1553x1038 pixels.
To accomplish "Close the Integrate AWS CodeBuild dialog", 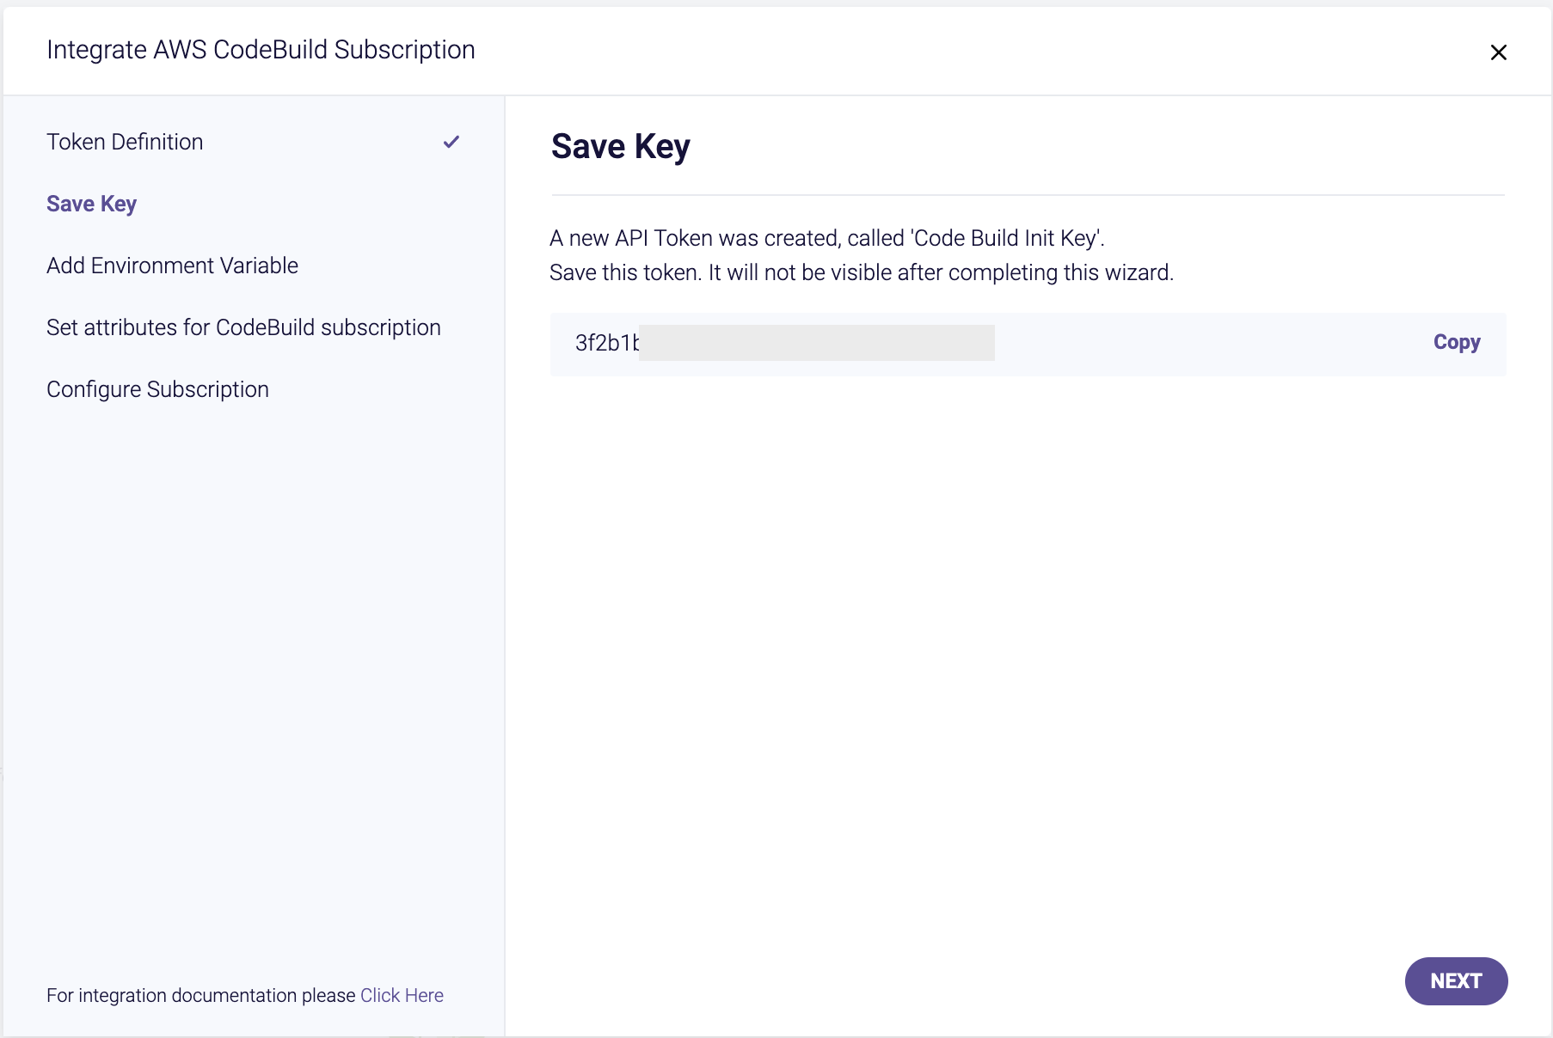I will pyautogui.click(x=1498, y=52).
